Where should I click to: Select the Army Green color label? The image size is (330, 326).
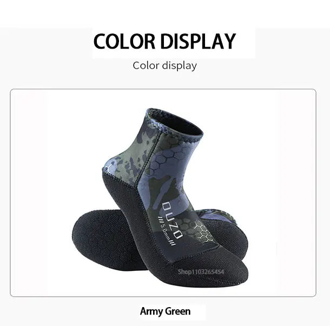[165, 311]
